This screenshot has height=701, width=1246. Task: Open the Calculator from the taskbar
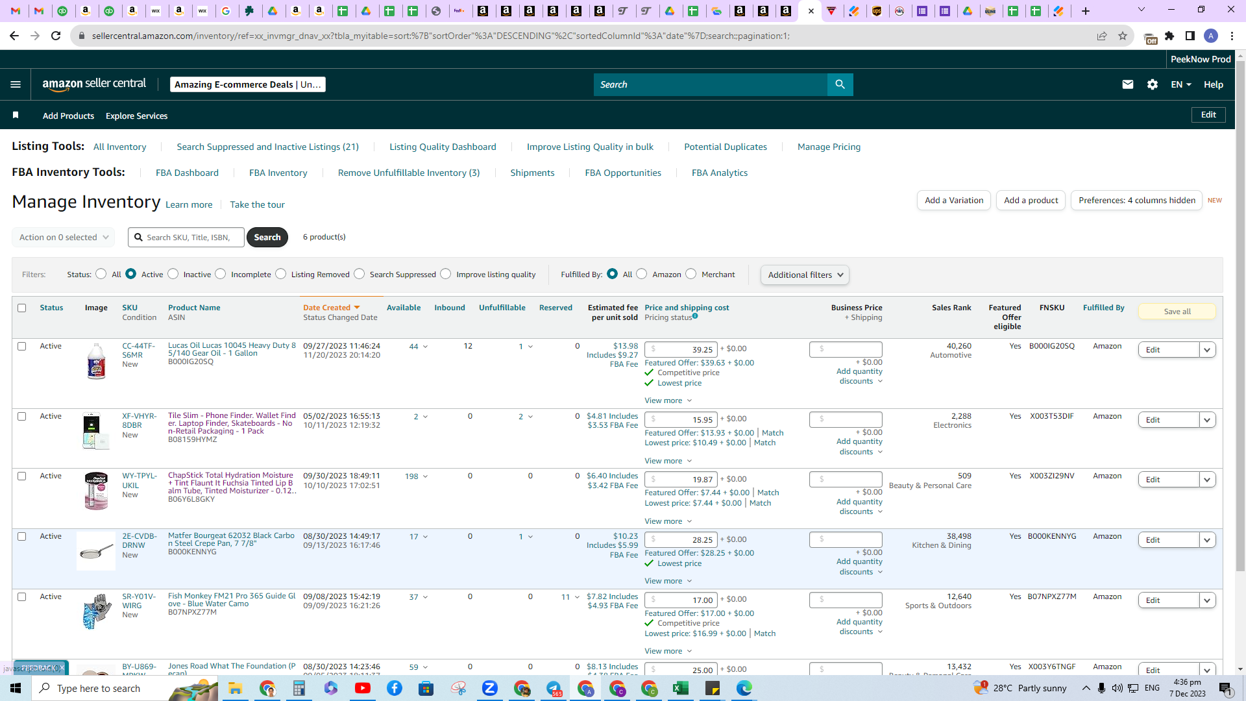pos(299,688)
